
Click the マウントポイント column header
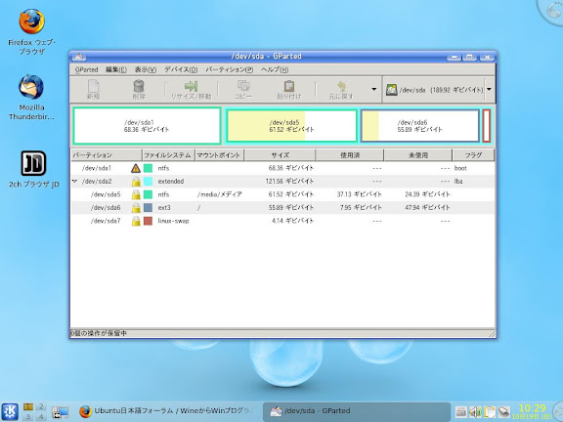click(x=219, y=155)
